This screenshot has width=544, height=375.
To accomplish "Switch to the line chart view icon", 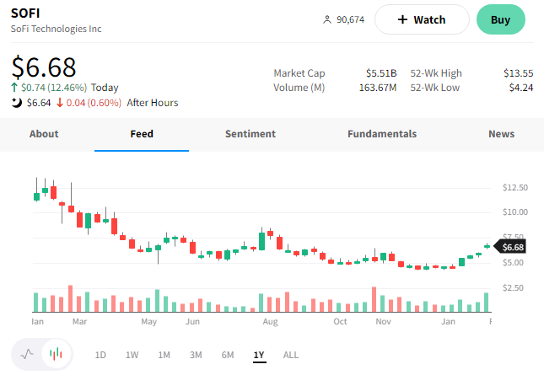I will [27, 354].
